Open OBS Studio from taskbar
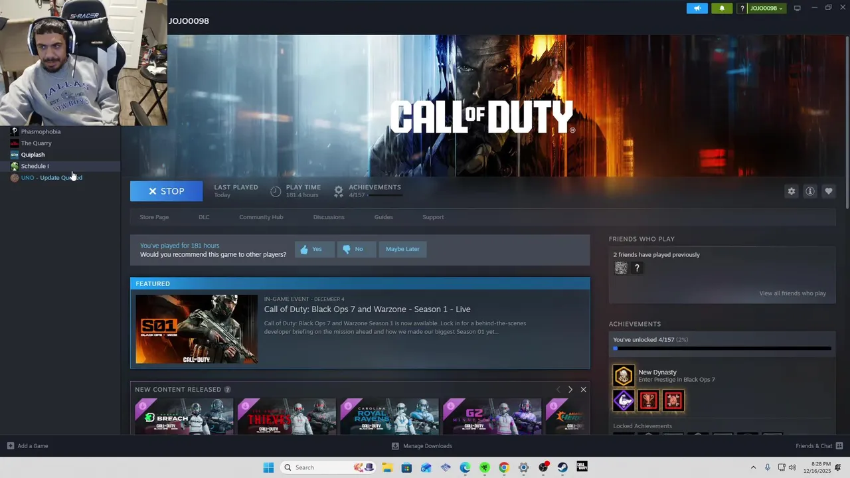This screenshot has width=850, height=478. click(x=543, y=467)
